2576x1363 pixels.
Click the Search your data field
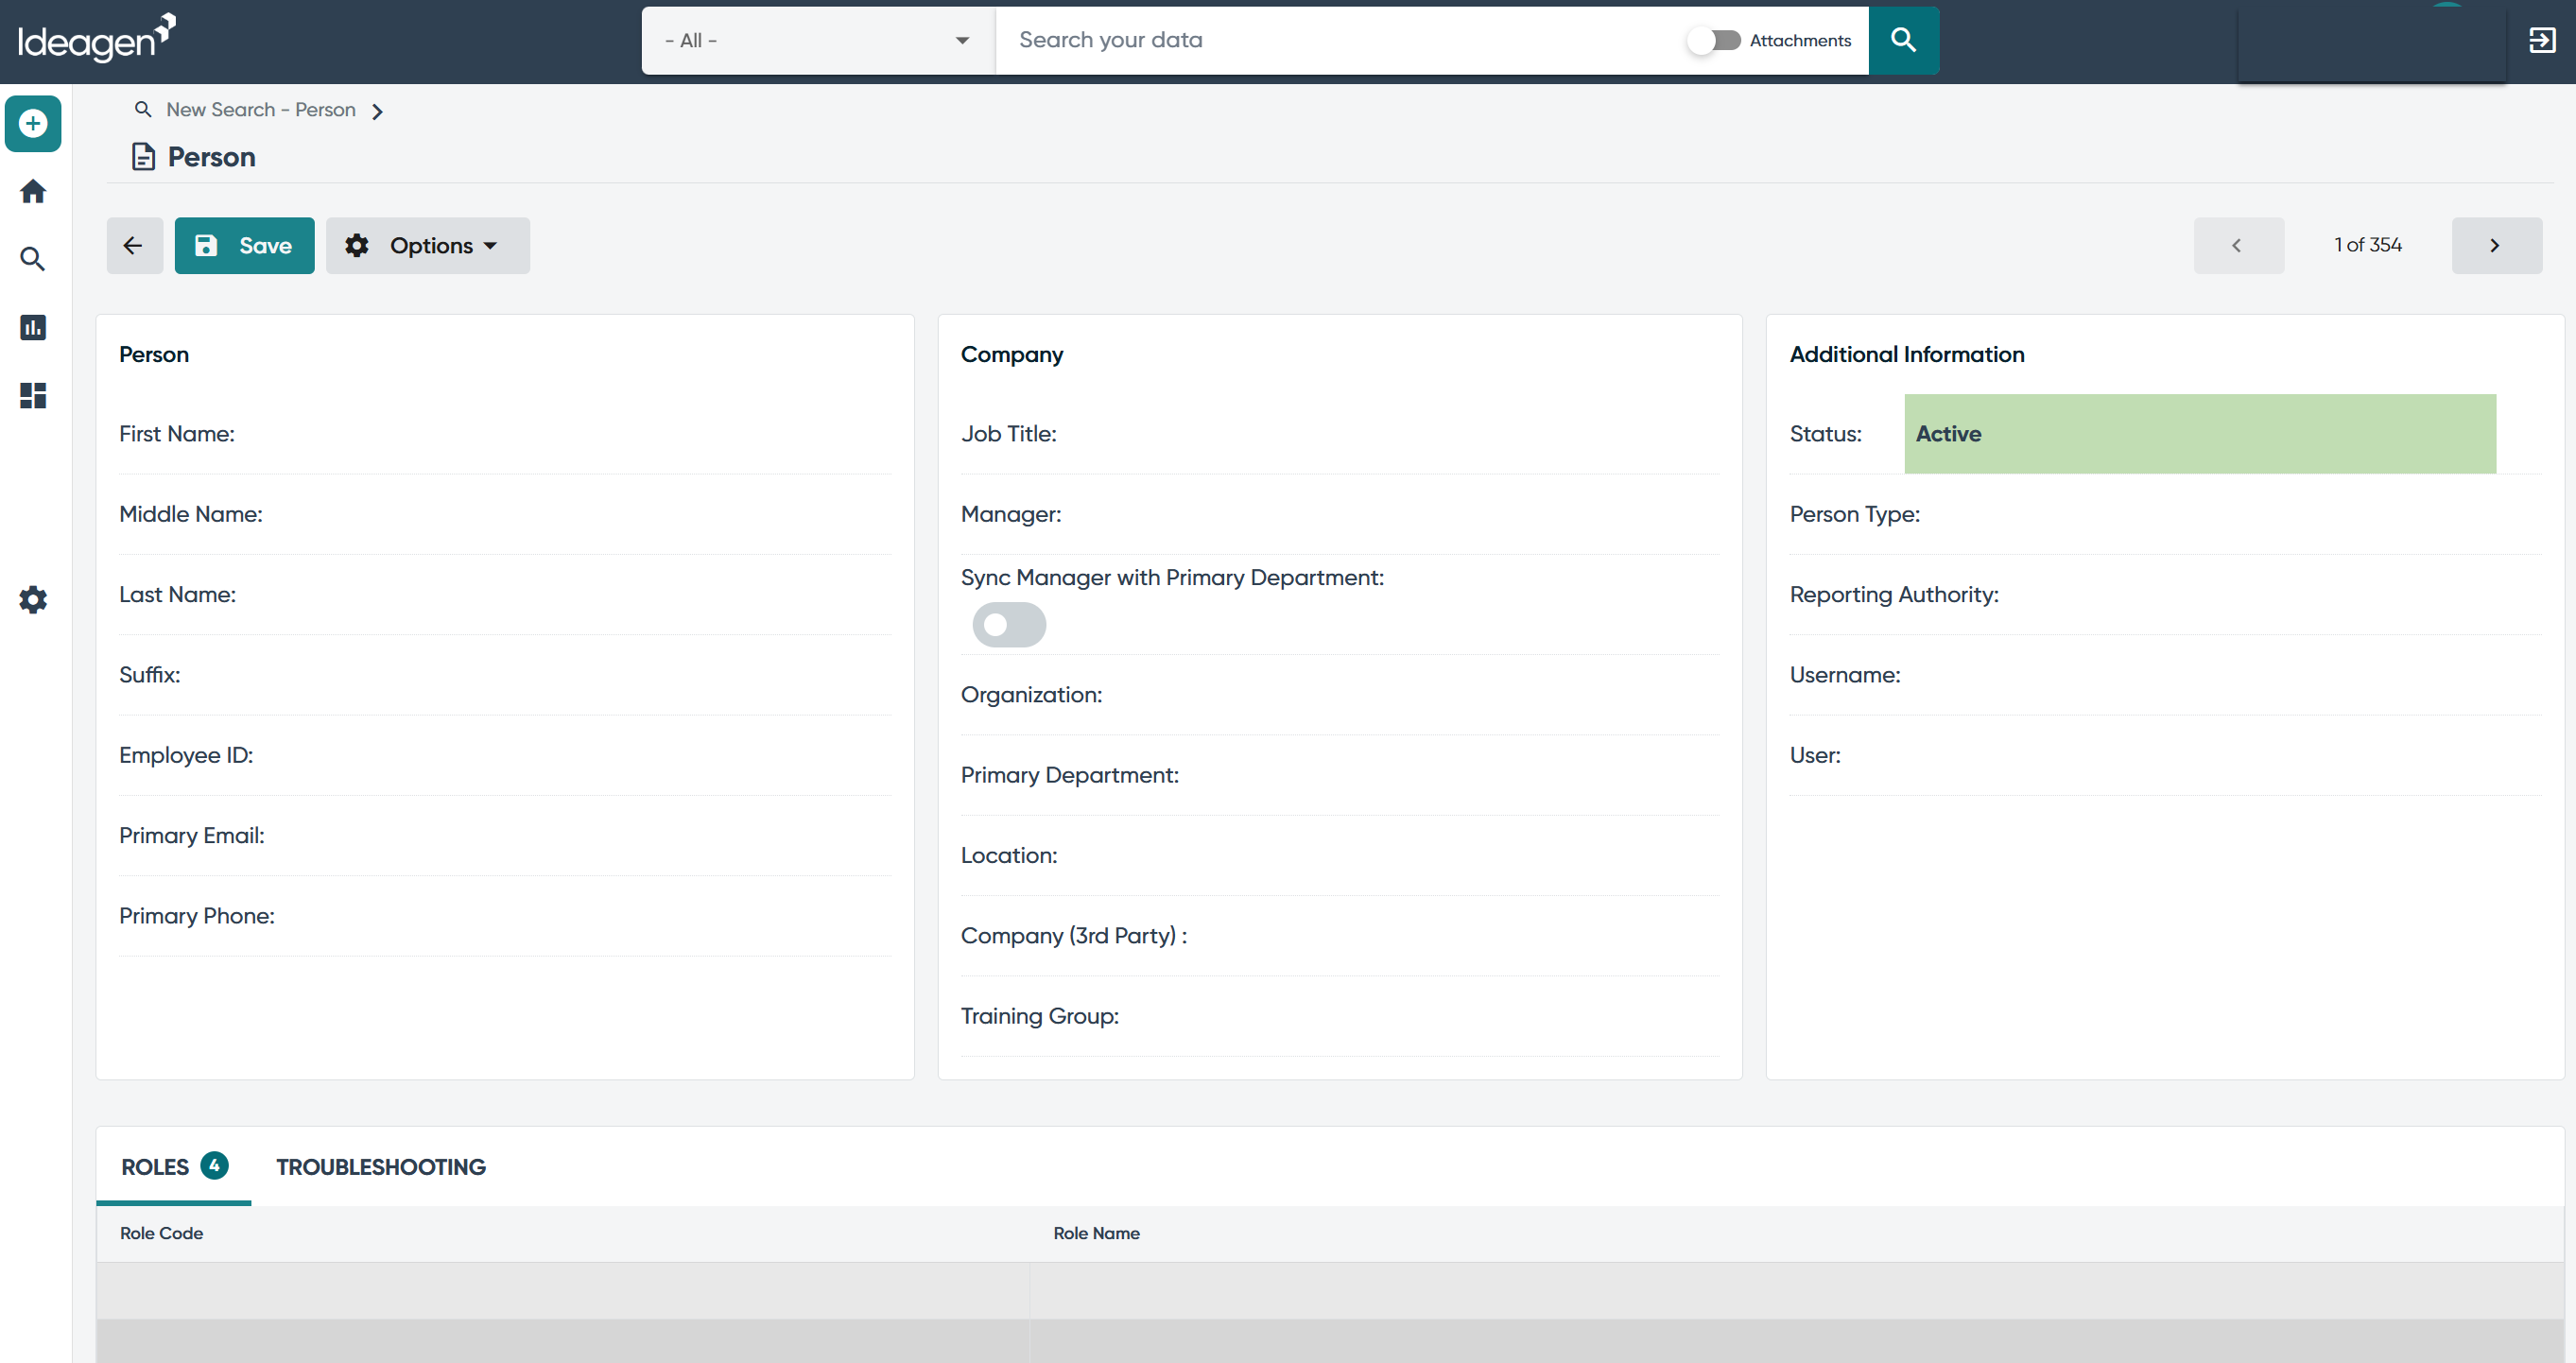tap(1340, 40)
